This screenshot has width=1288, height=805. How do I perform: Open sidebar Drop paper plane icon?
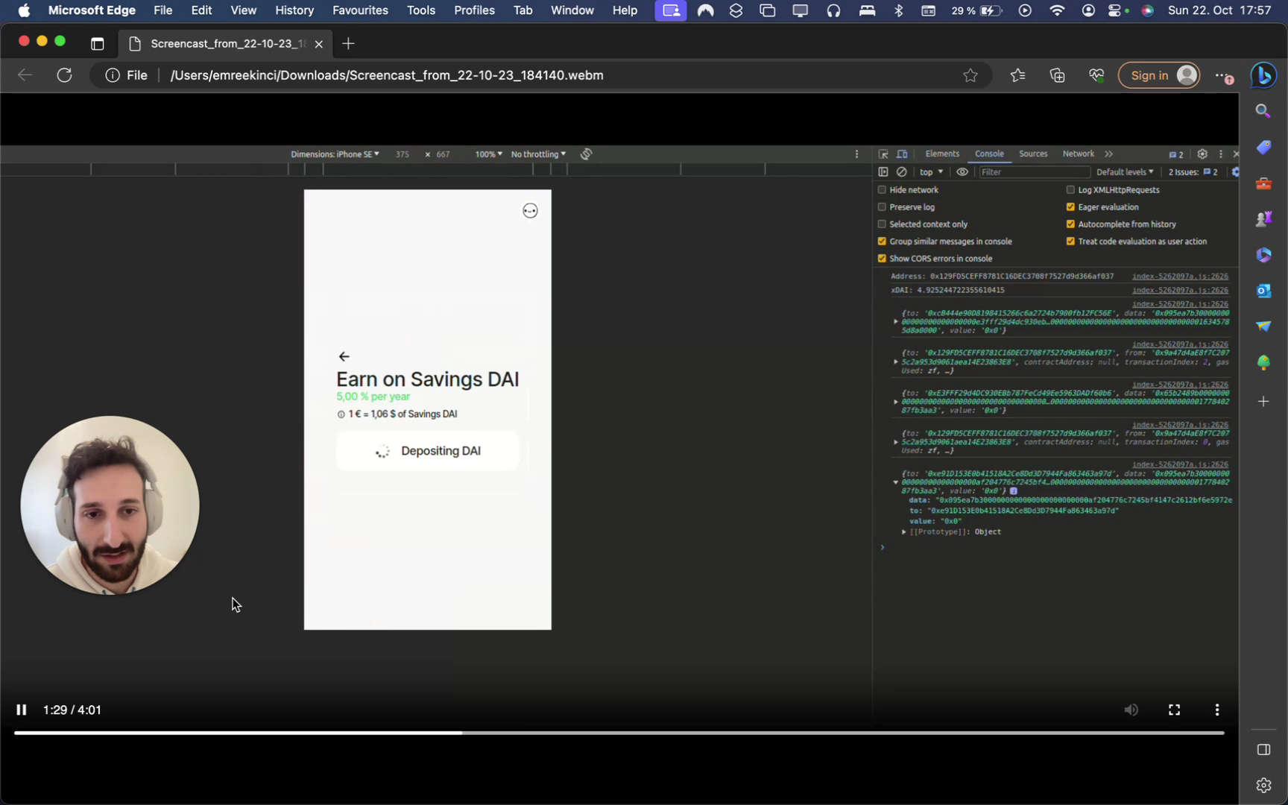1263,326
